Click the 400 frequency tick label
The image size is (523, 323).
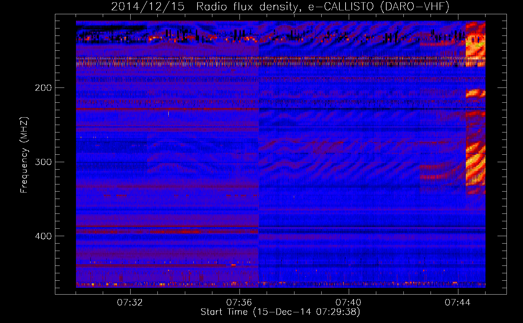[x=43, y=236]
